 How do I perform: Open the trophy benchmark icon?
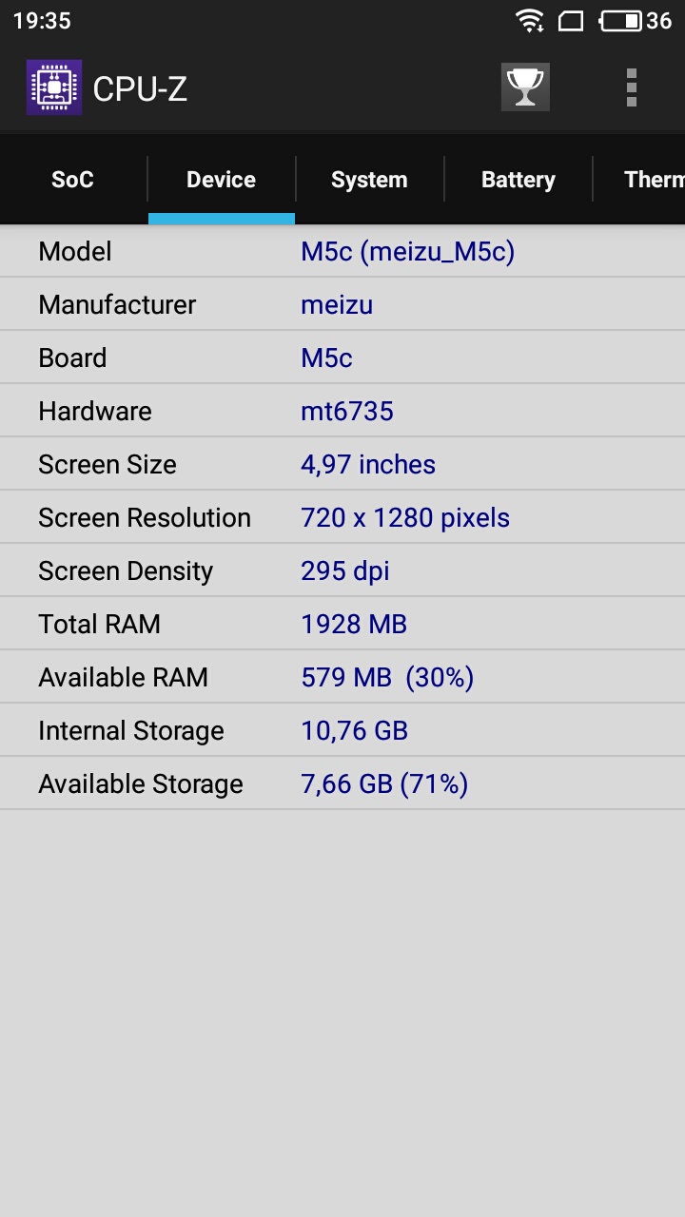click(x=525, y=87)
